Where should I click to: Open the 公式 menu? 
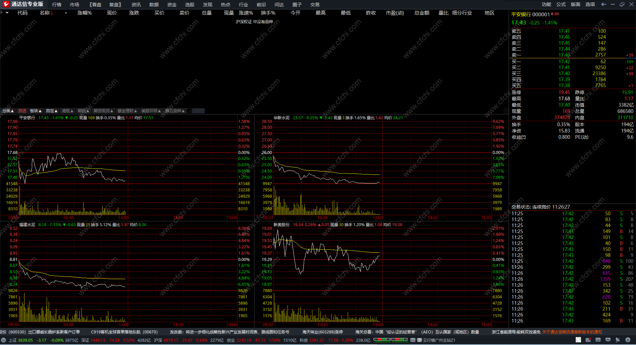tap(561, 4)
